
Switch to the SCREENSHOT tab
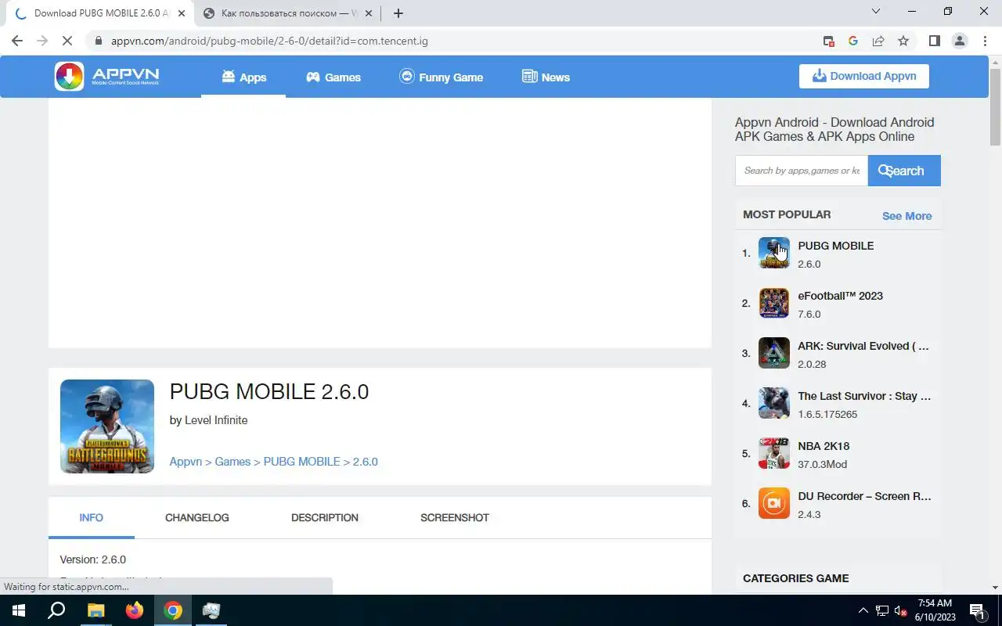pyautogui.click(x=455, y=518)
